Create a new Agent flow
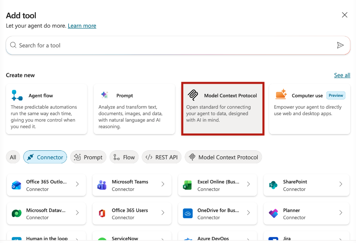This screenshot has width=356, height=243. pyautogui.click(x=47, y=109)
